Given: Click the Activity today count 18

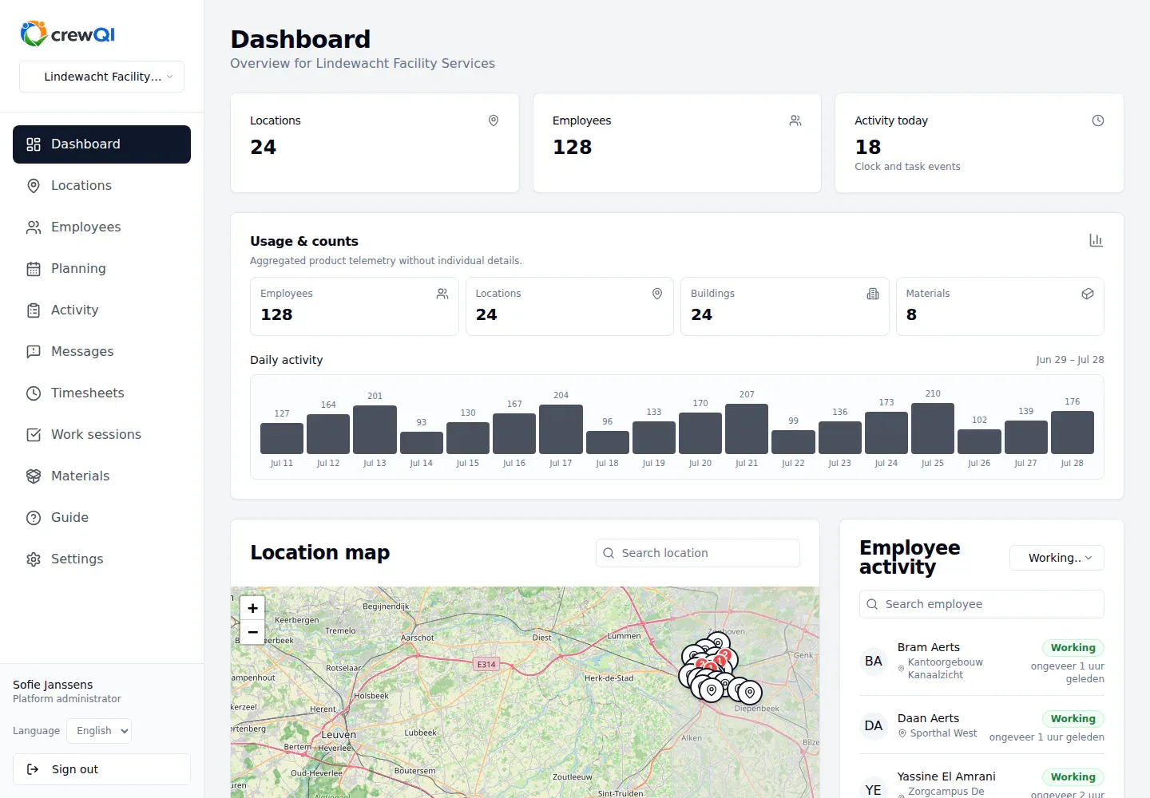Looking at the screenshot, I should coord(867,148).
